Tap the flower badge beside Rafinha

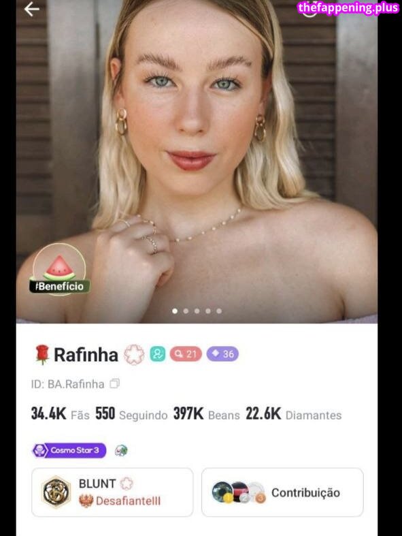(134, 354)
